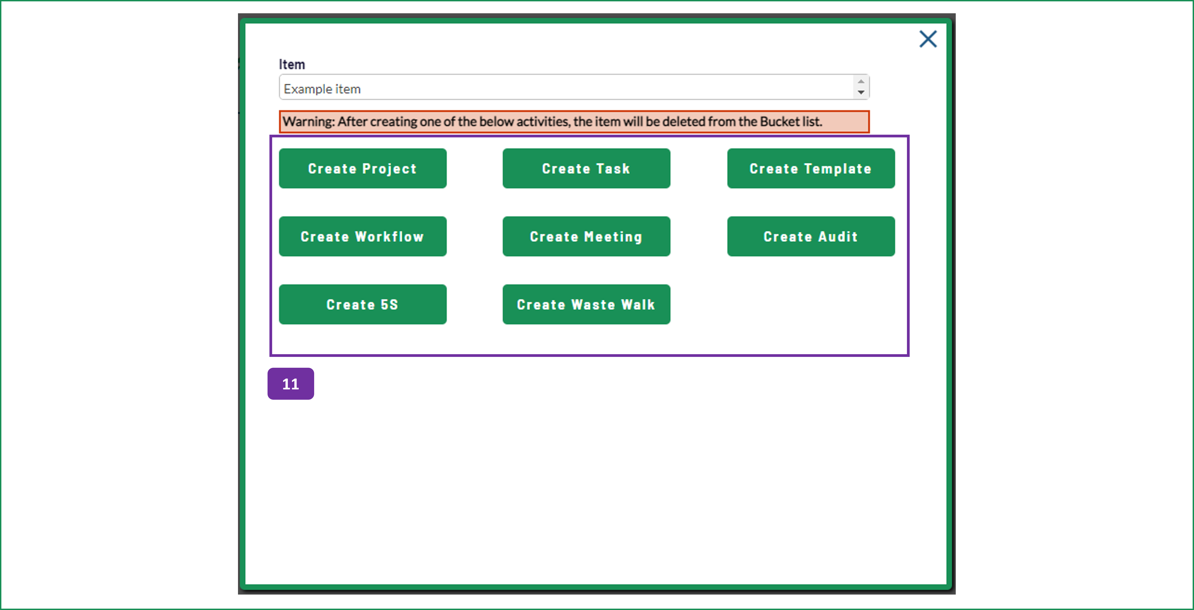Screen dimensions: 1194x610
Task: Click the Create Project button
Action: (x=362, y=168)
